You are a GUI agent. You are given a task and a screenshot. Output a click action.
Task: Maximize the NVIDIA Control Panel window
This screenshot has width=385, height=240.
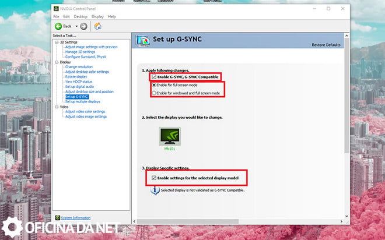coord(328,9)
